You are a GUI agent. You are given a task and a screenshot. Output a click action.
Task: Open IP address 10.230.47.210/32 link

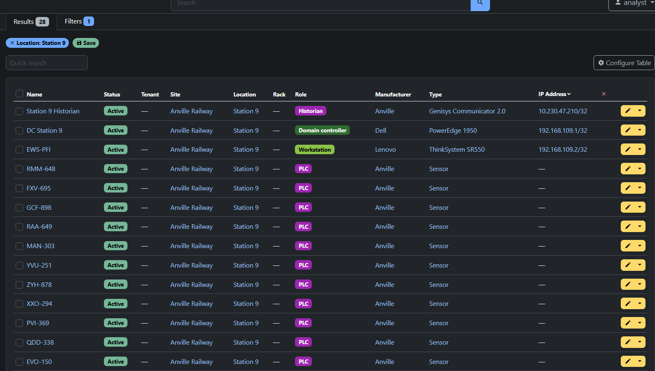563,111
